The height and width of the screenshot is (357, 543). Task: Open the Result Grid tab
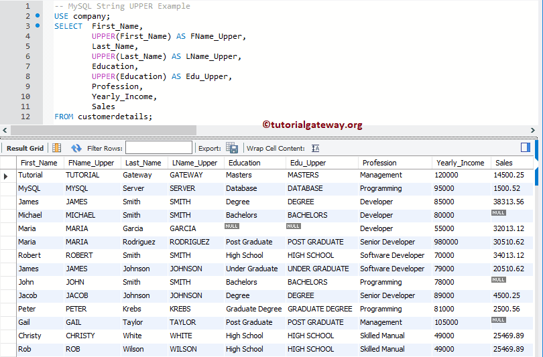(x=25, y=148)
